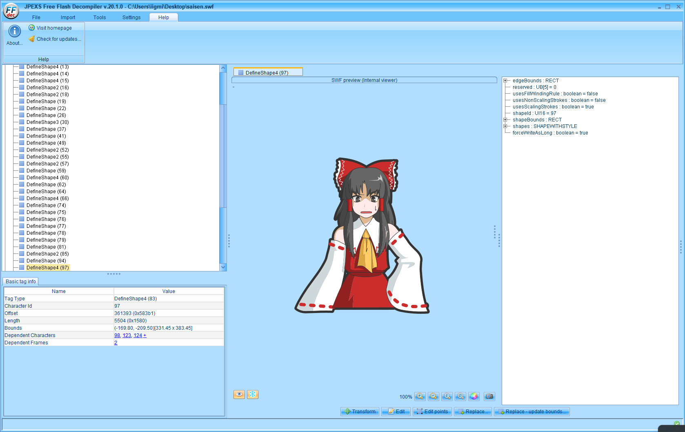This screenshot has width=685, height=432.
Task: Click the shape icon of DefineShape2 (52)
Action: click(x=22, y=150)
